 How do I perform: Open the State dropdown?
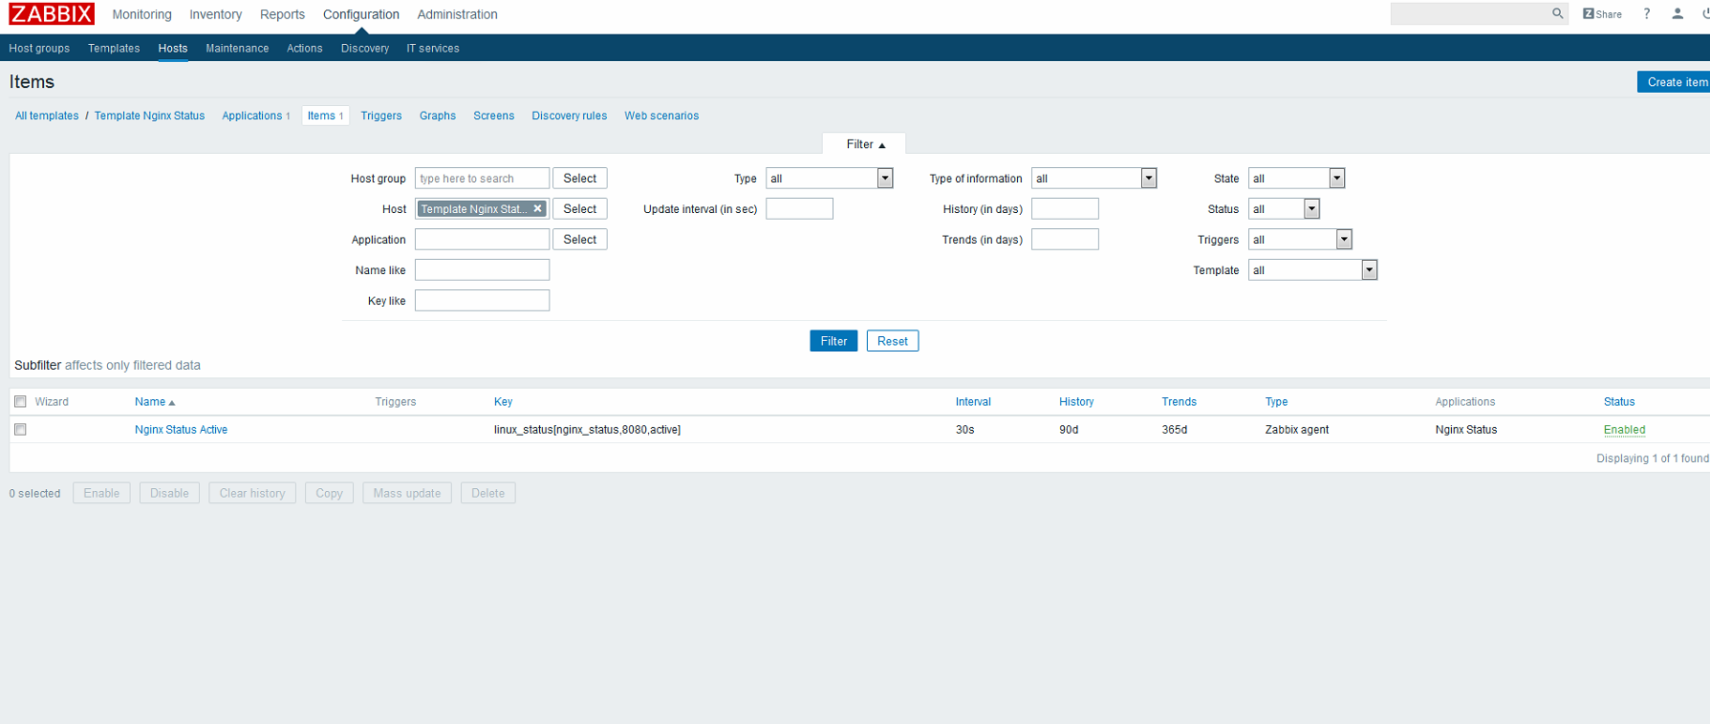click(1296, 179)
